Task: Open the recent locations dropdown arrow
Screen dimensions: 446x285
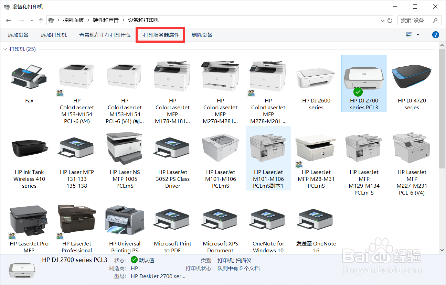Action: [x=32, y=20]
